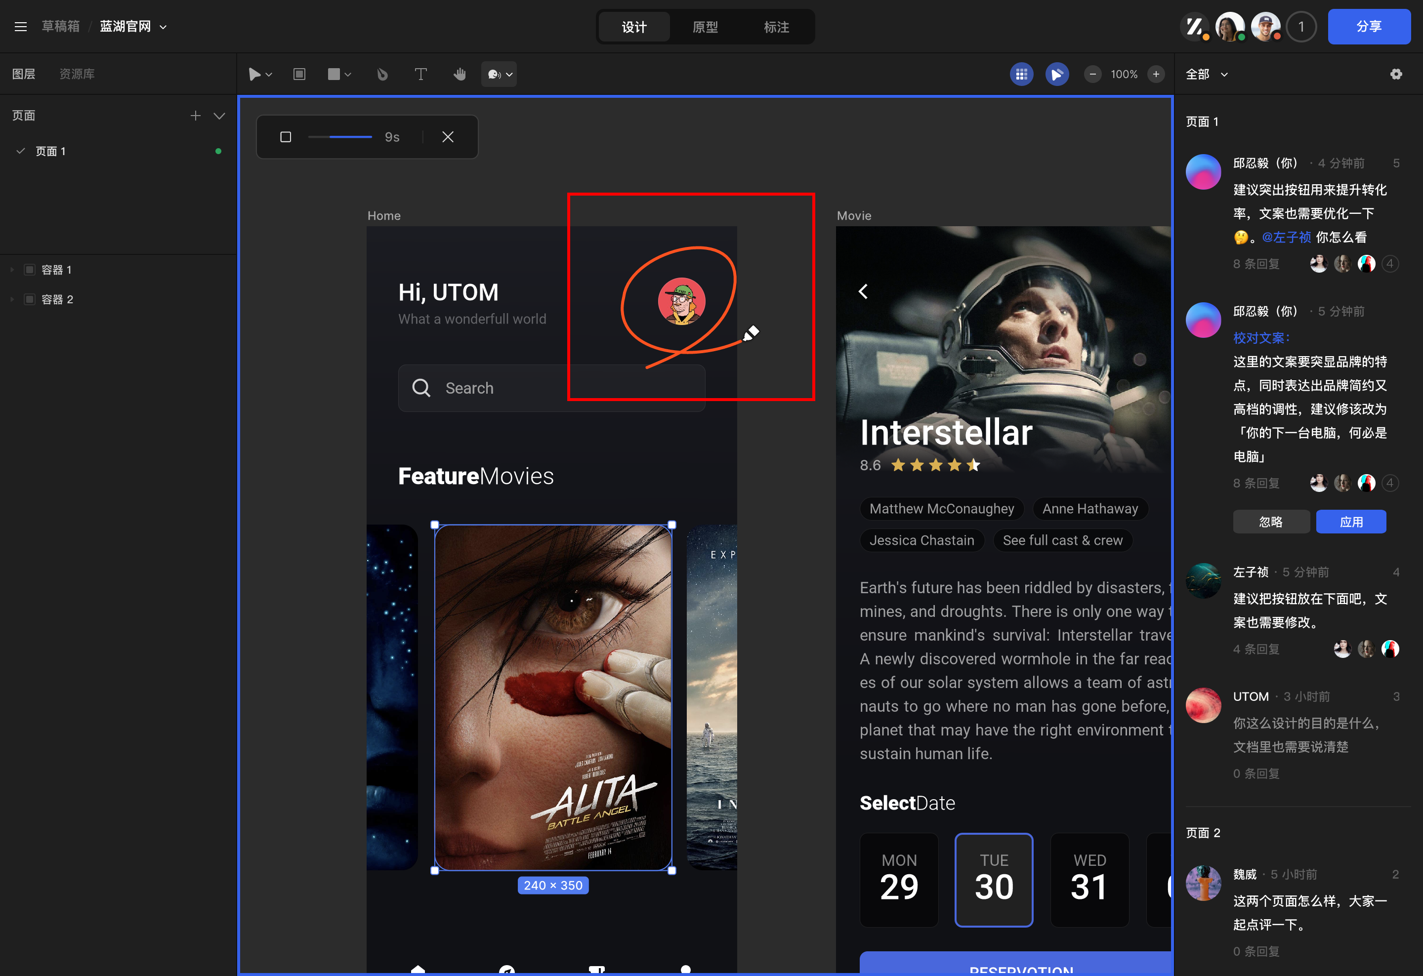Click 邱忍毅's avatar on the 4 分钟前 comment
The width and height of the screenshot is (1423, 976).
tap(1203, 172)
